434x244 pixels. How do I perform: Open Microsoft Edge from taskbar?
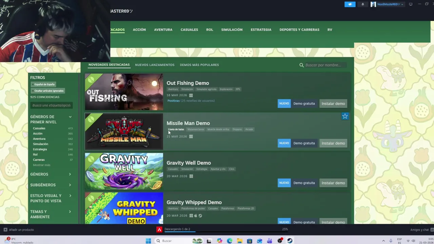pyautogui.click(x=230, y=241)
